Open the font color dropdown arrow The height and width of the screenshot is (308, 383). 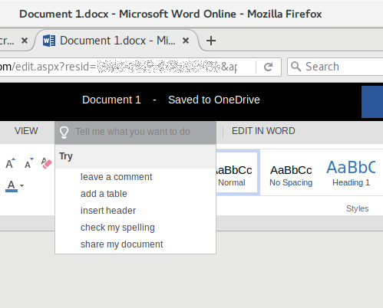click(x=22, y=185)
